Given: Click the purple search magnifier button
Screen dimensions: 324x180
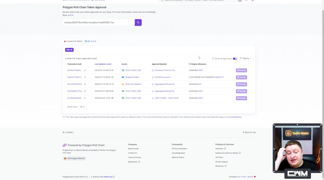Looking at the screenshot, I should point(138,23).
